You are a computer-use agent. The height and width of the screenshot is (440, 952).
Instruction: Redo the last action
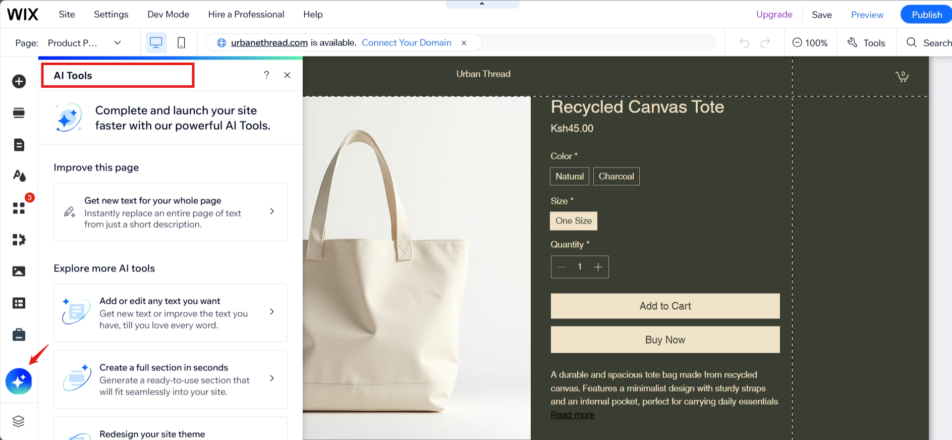(765, 43)
